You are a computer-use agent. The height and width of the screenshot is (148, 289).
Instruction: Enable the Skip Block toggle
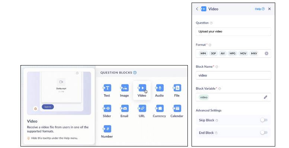(x=264, y=120)
